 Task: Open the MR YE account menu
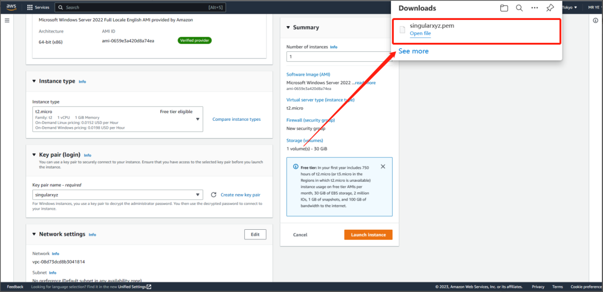(x=595, y=8)
